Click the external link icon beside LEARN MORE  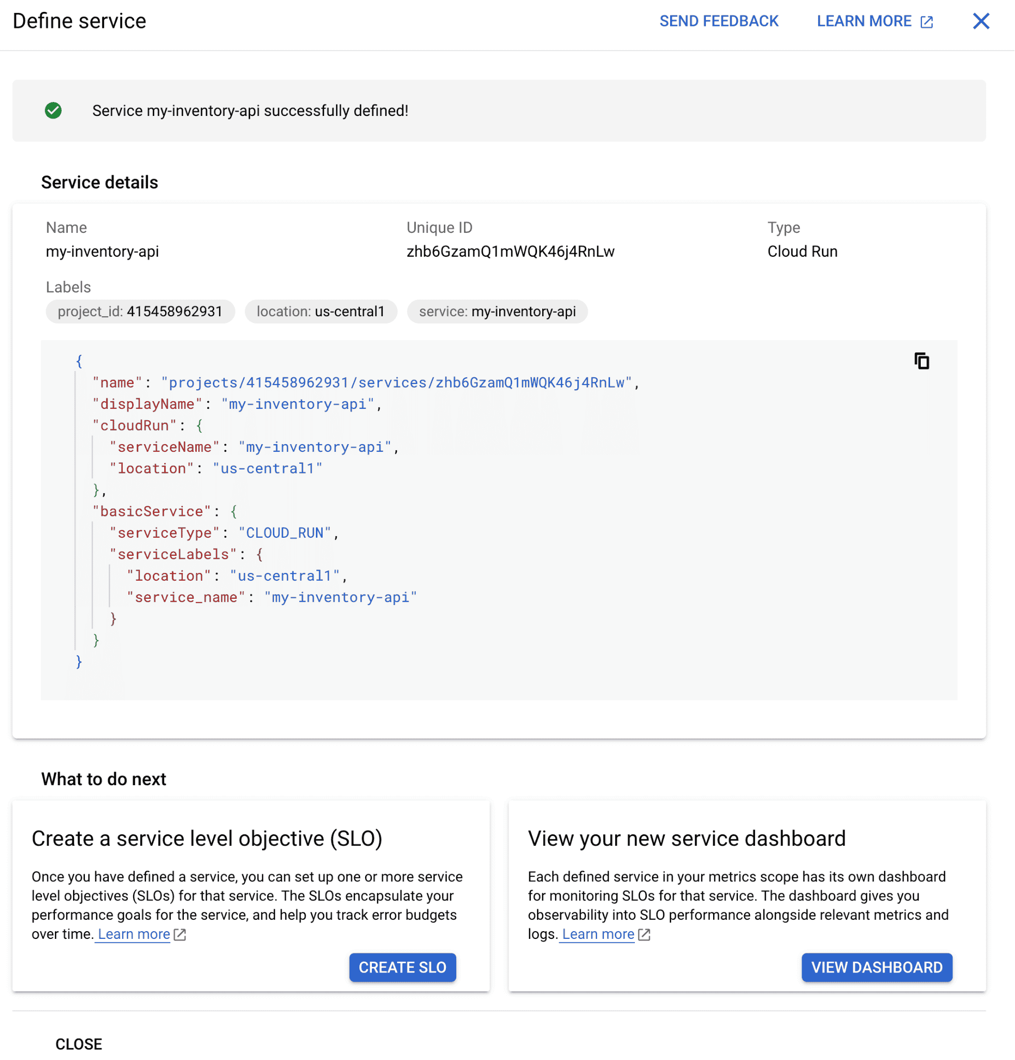(x=927, y=21)
